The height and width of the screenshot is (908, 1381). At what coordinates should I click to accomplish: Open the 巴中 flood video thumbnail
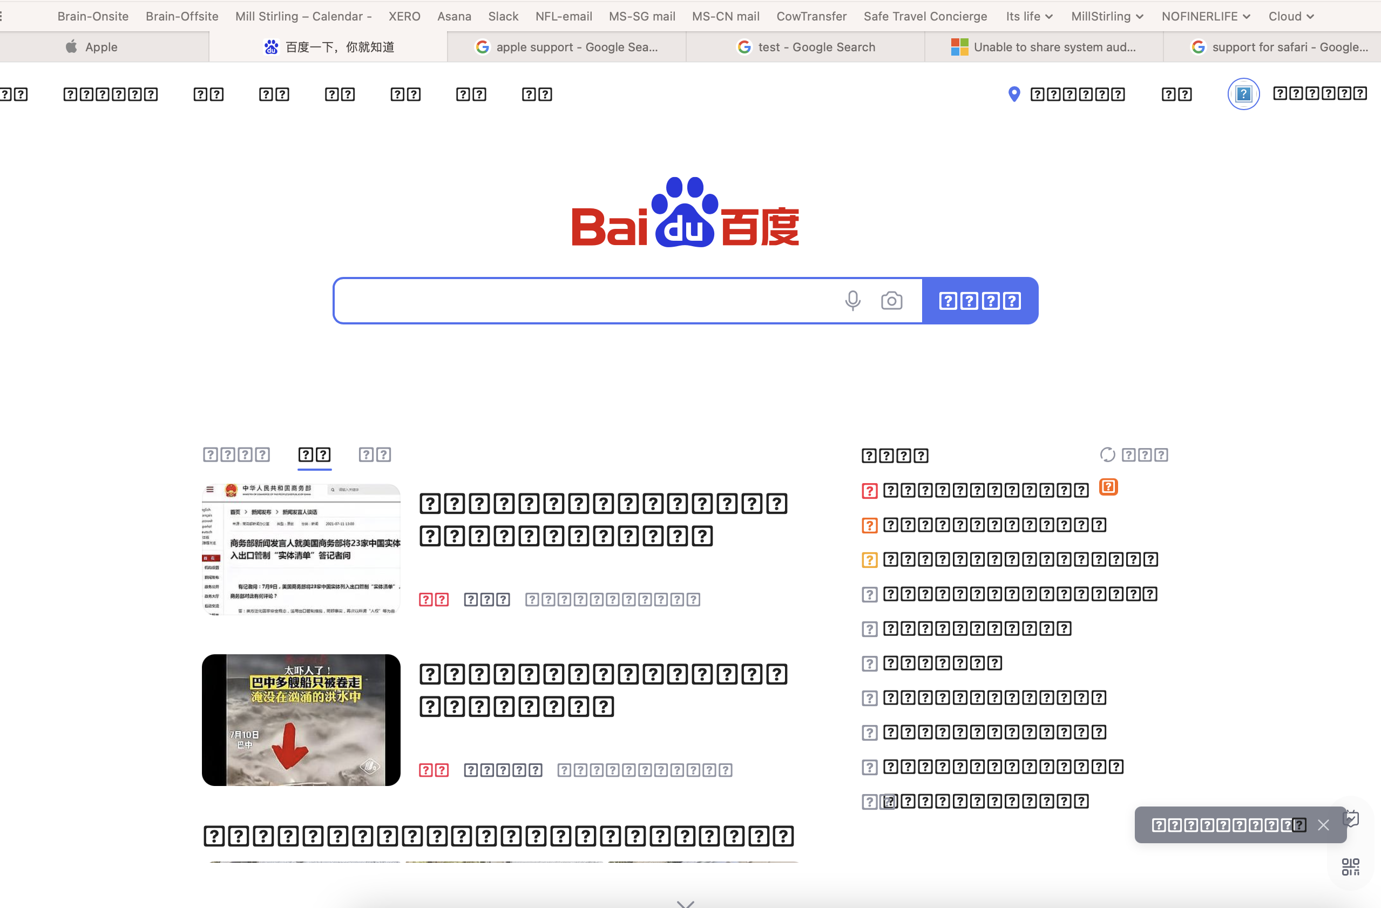pos(301,720)
